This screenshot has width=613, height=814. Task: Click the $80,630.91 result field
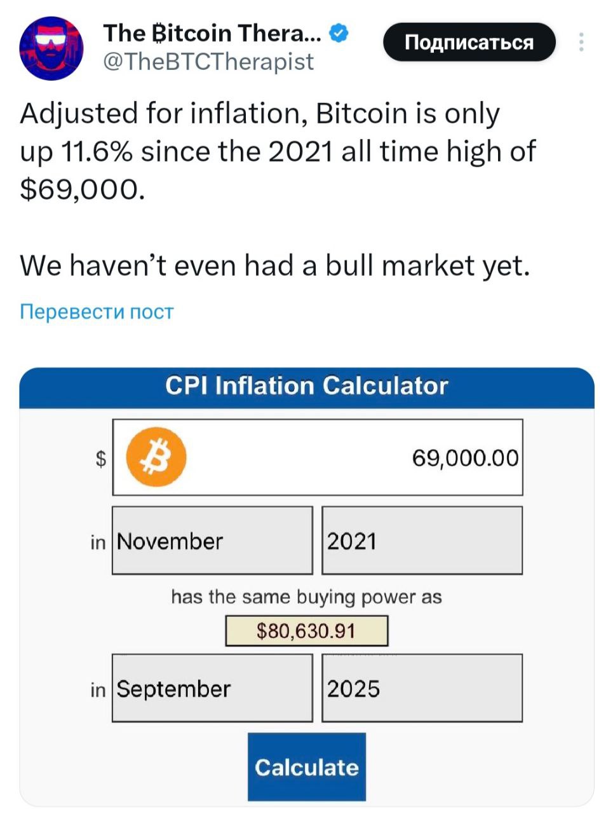pyautogui.click(x=307, y=631)
